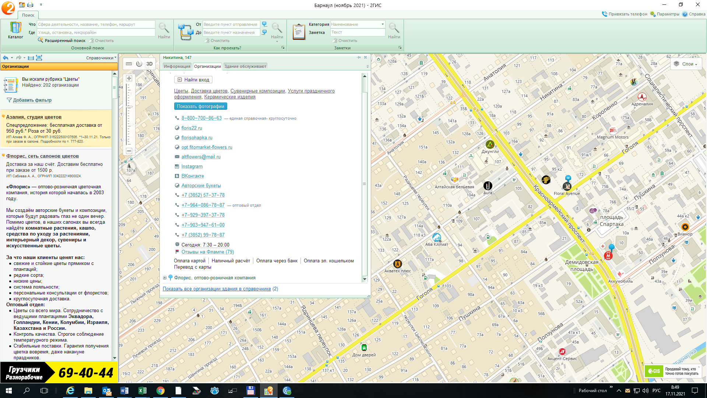Click the forward navigation arrow
This screenshot has width=707, height=398.
pyautogui.click(x=18, y=58)
